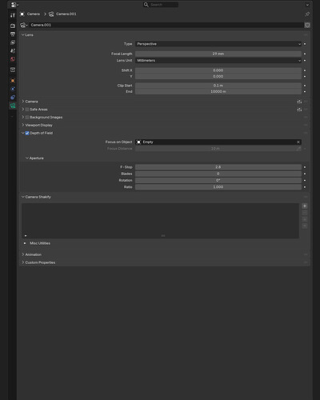This screenshot has height=400, width=320.
Task: Open the camera data-block browse dropdown
Action: click(x=24, y=25)
